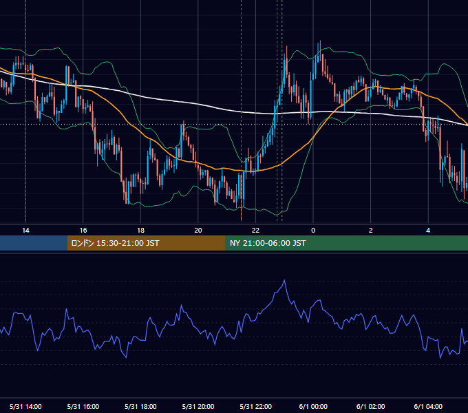Click the '2' hour label on price chart axis
The height and width of the screenshot is (413, 468).
click(x=371, y=231)
